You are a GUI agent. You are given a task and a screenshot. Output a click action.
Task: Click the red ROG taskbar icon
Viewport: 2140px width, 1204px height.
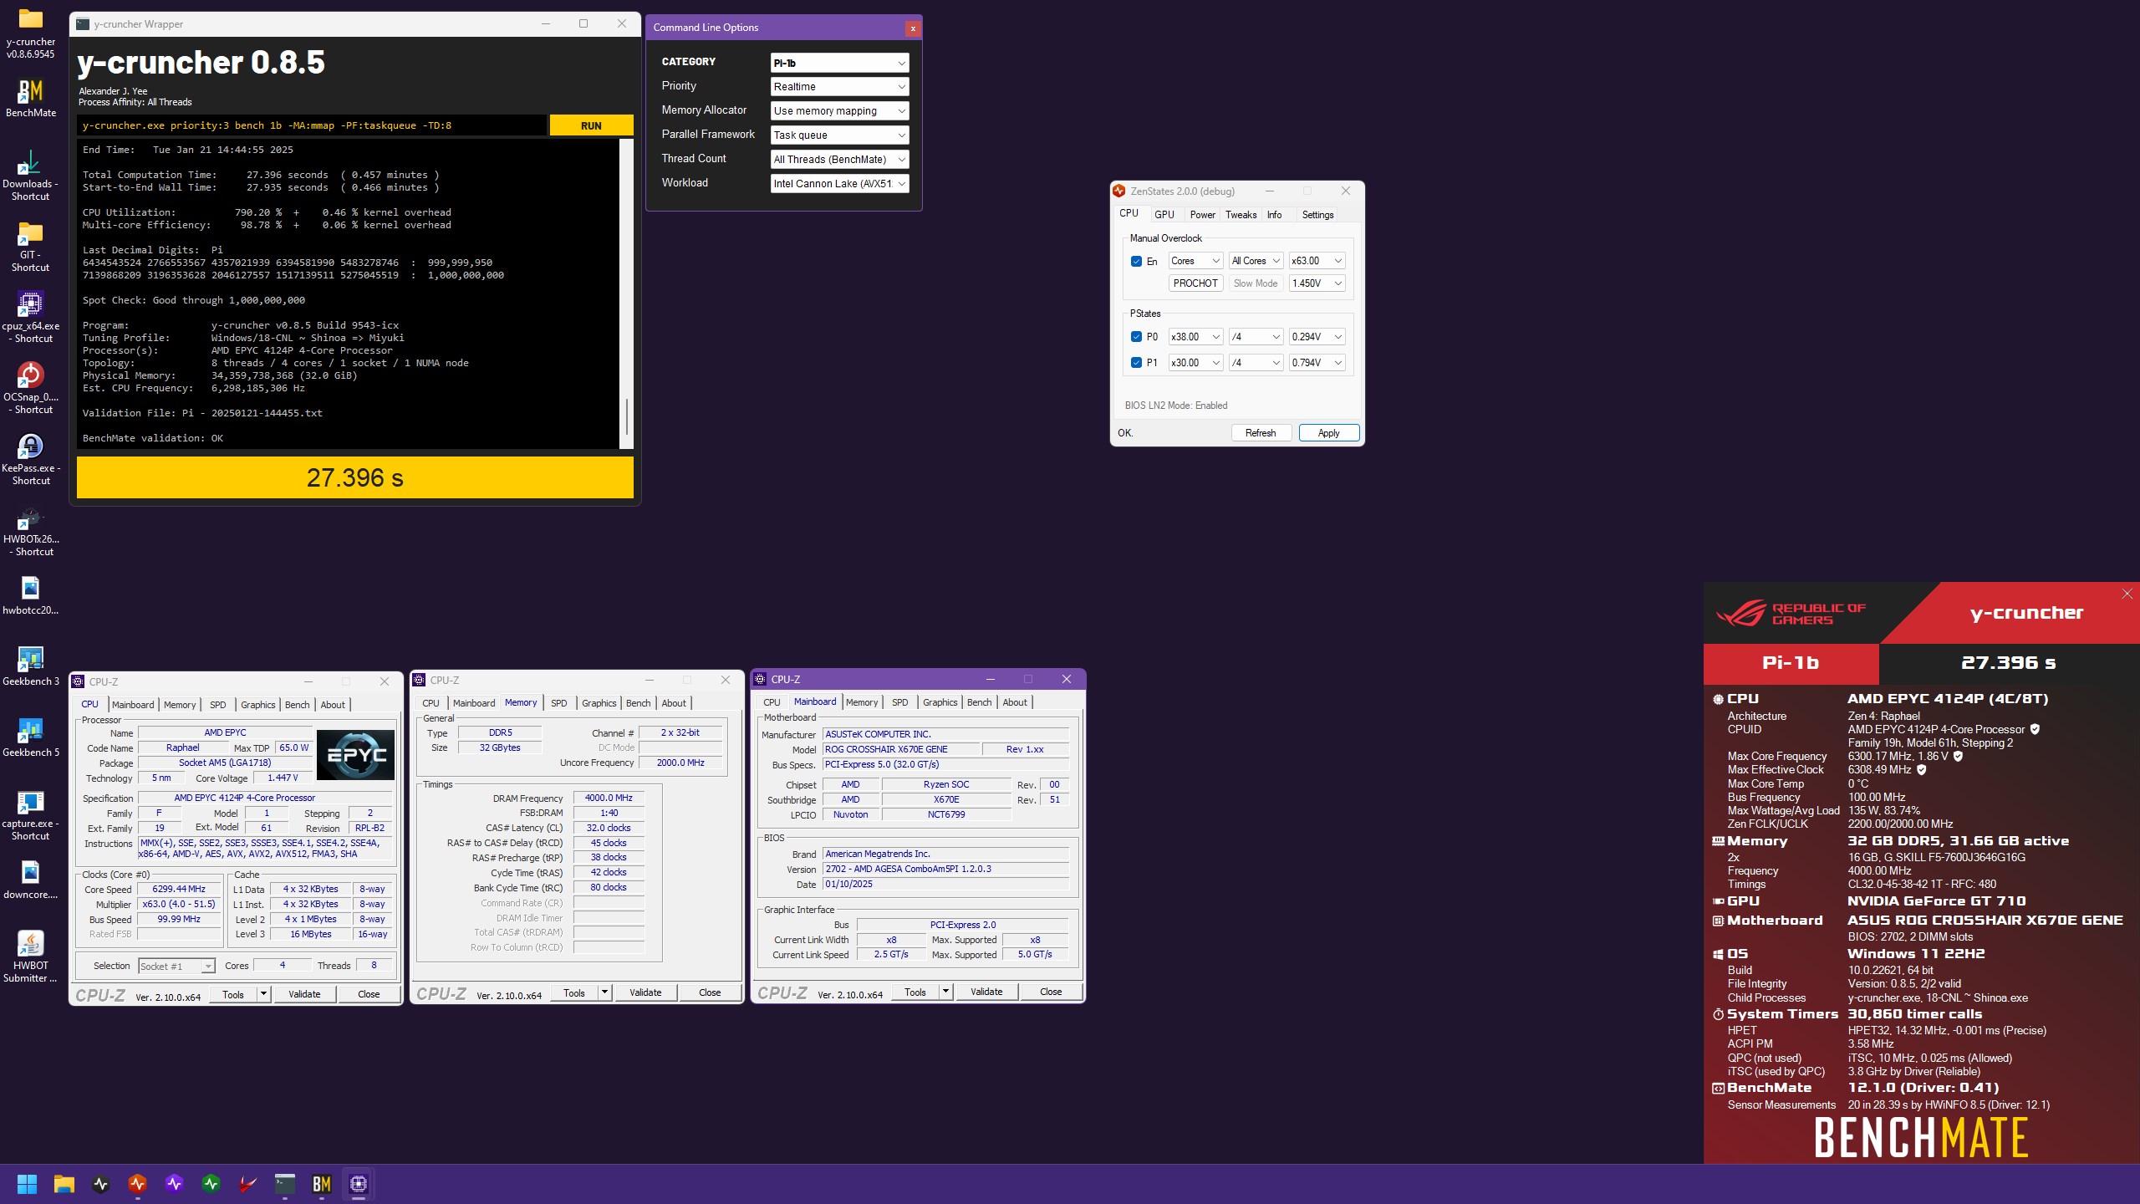(x=247, y=1184)
